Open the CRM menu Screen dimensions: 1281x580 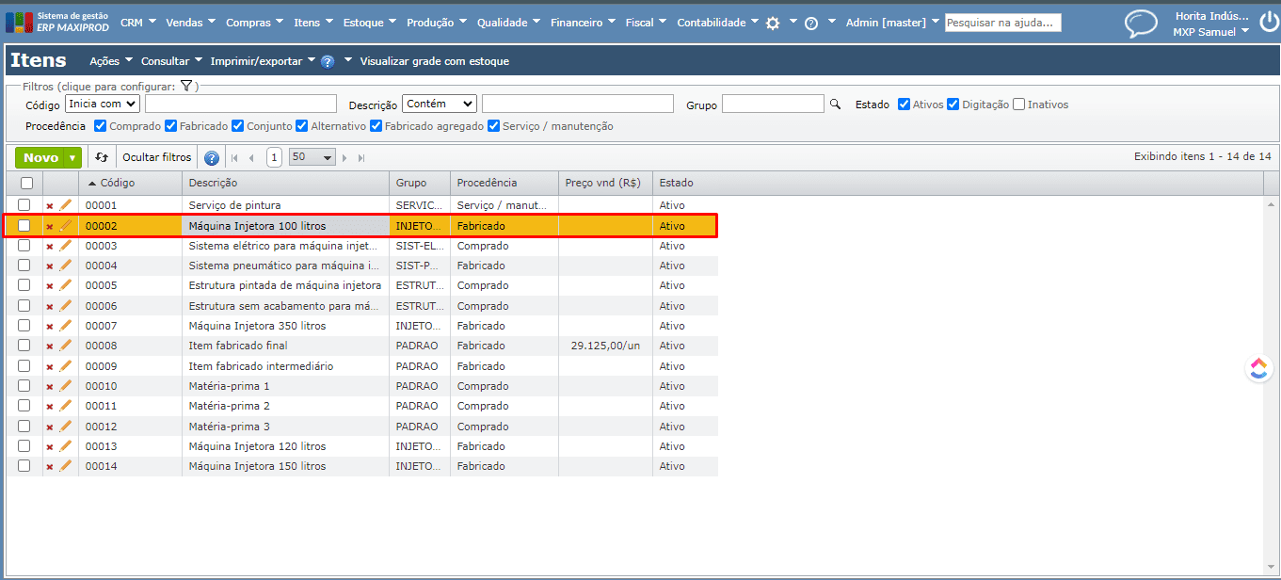(137, 23)
